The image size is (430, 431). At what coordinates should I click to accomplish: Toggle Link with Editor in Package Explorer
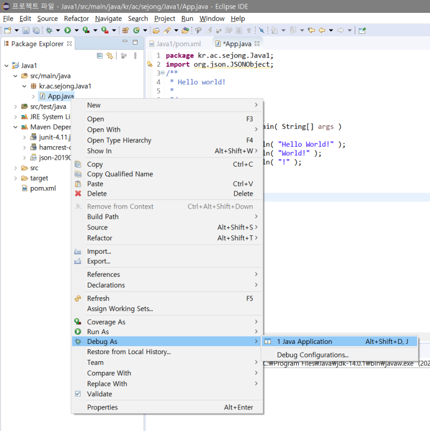coord(110,56)
